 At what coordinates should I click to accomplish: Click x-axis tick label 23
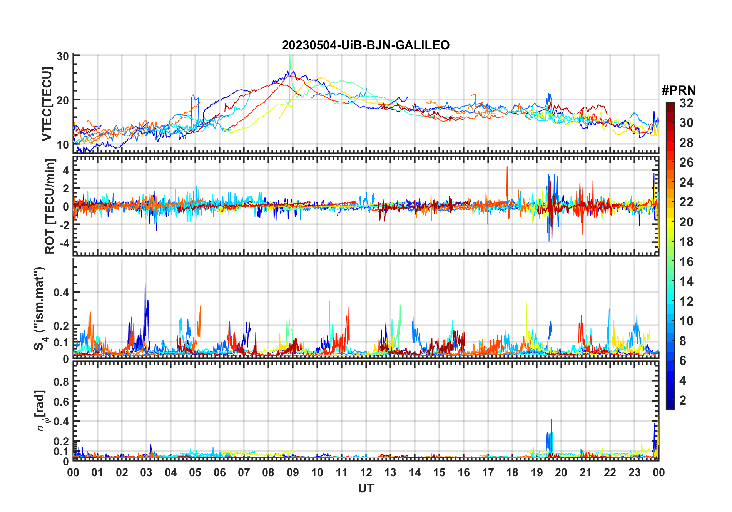click(634, 472)
